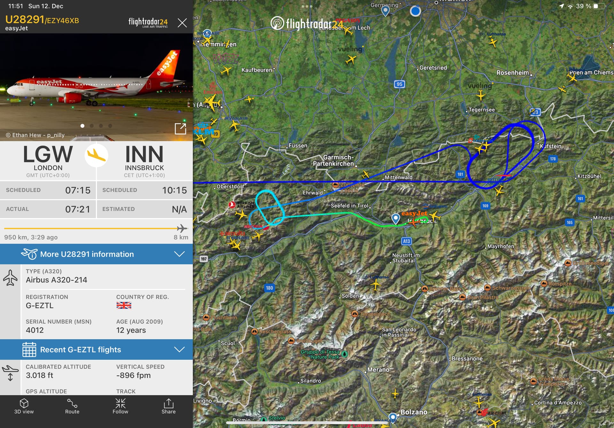Select the first photo page dot
This screenshot has height=428, width=614.
click(83, 126)
